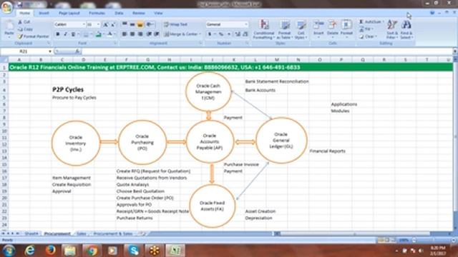Image resolution: width=458 pixels, height=257 pixels.
Task: Click the Insert Function fx button
Action: tap(77, 51)
